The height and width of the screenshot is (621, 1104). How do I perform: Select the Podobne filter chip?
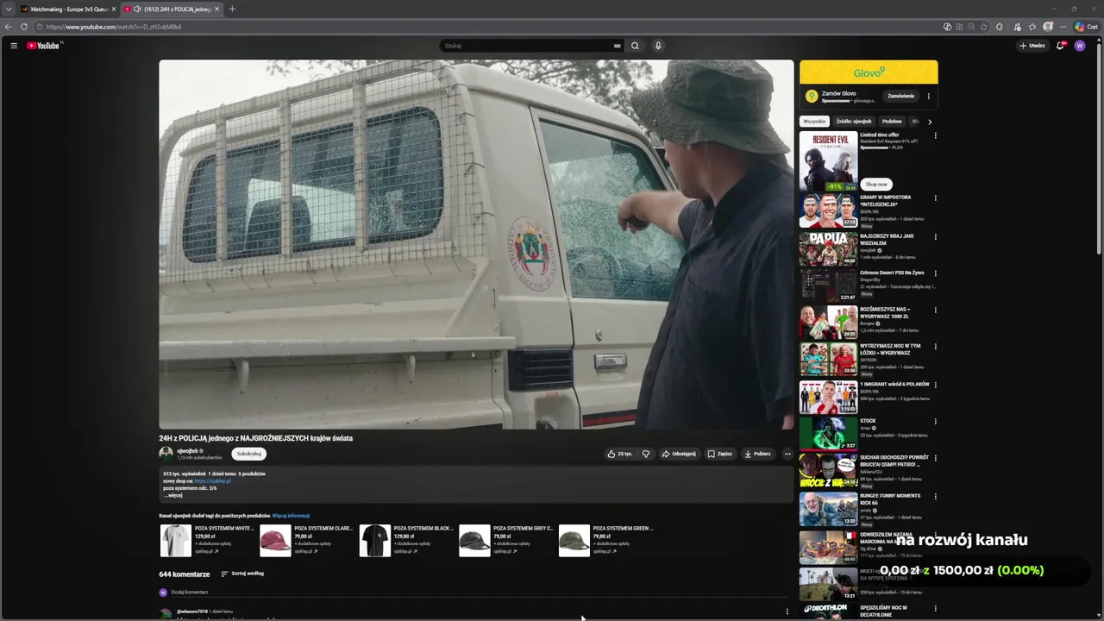coord(892,122)
